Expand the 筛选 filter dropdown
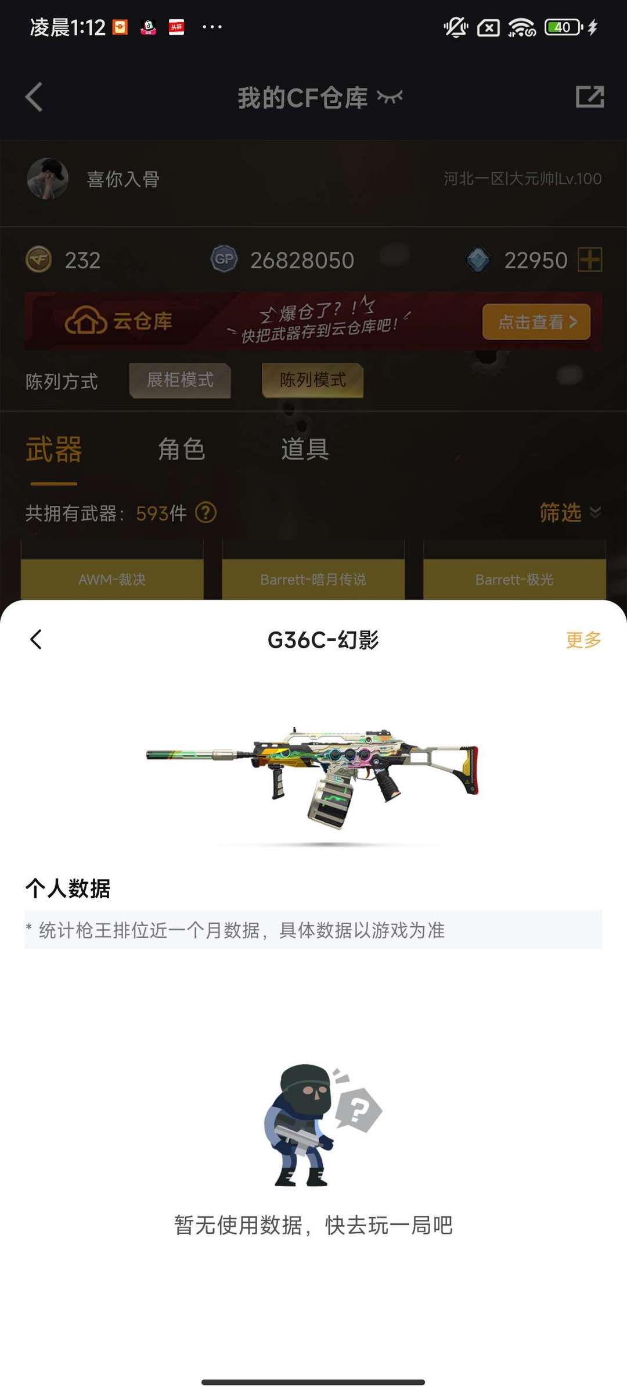The width and height of the screenshot is (627, 1396). (570, 512)
